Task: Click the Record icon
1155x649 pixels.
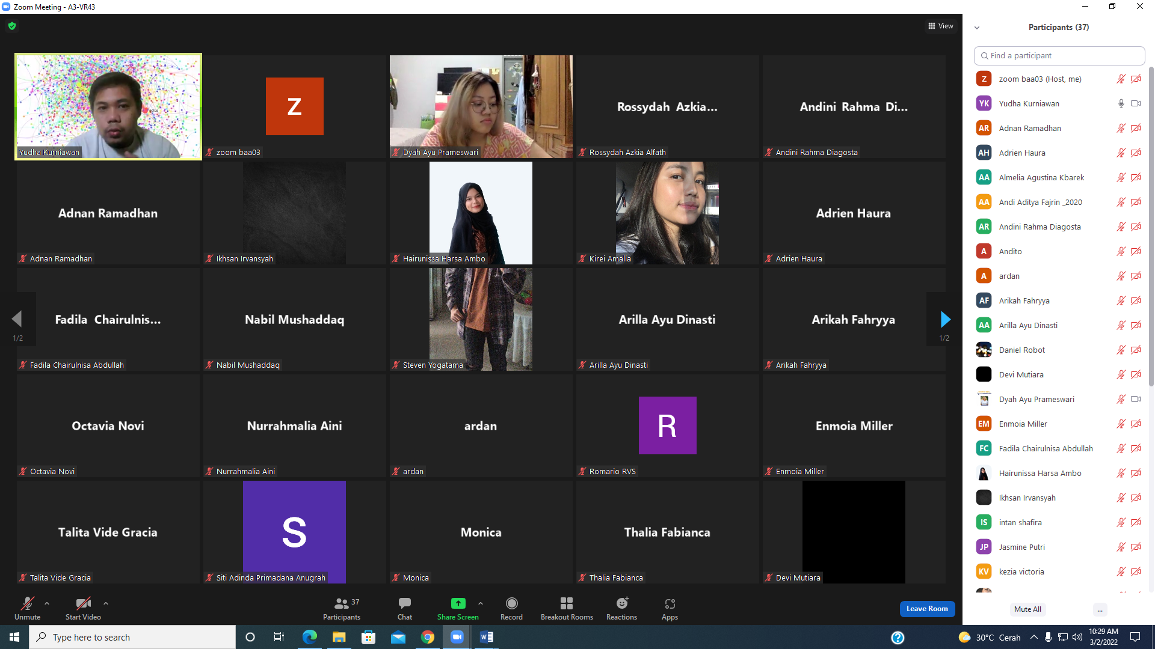Action: [512, 603]
